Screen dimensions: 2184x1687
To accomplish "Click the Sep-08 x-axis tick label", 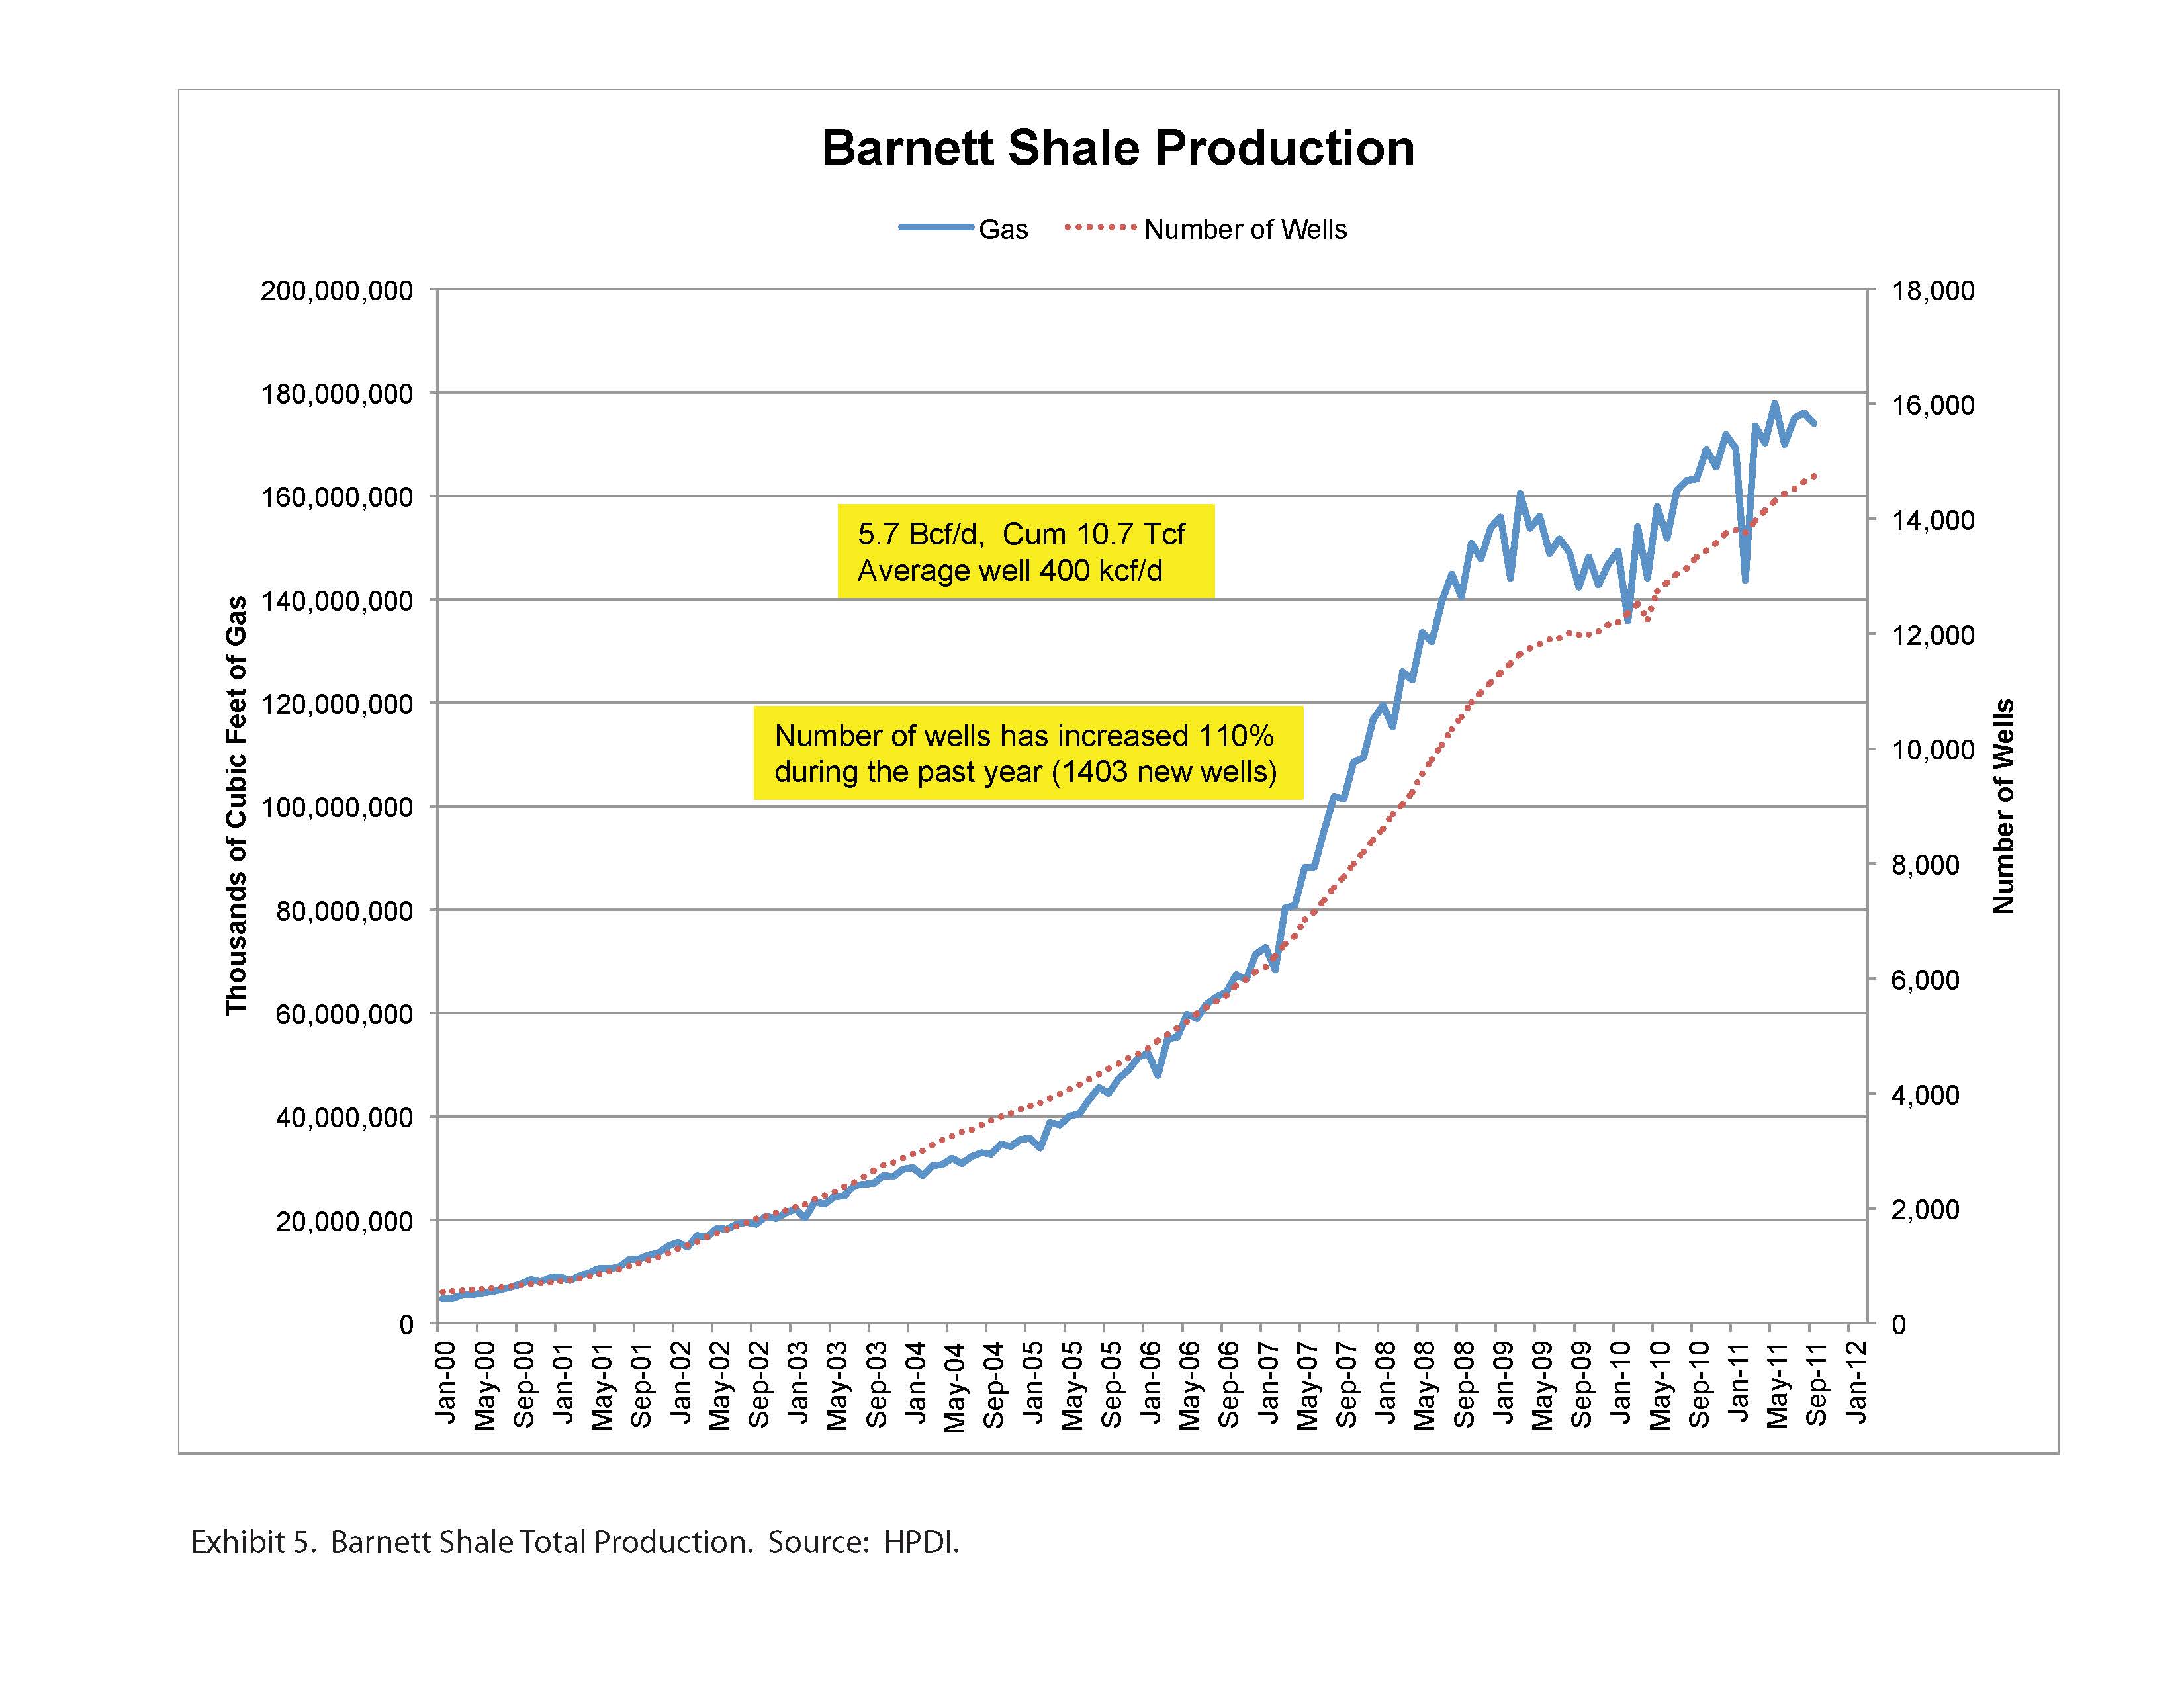I will click(1465, 1384).
